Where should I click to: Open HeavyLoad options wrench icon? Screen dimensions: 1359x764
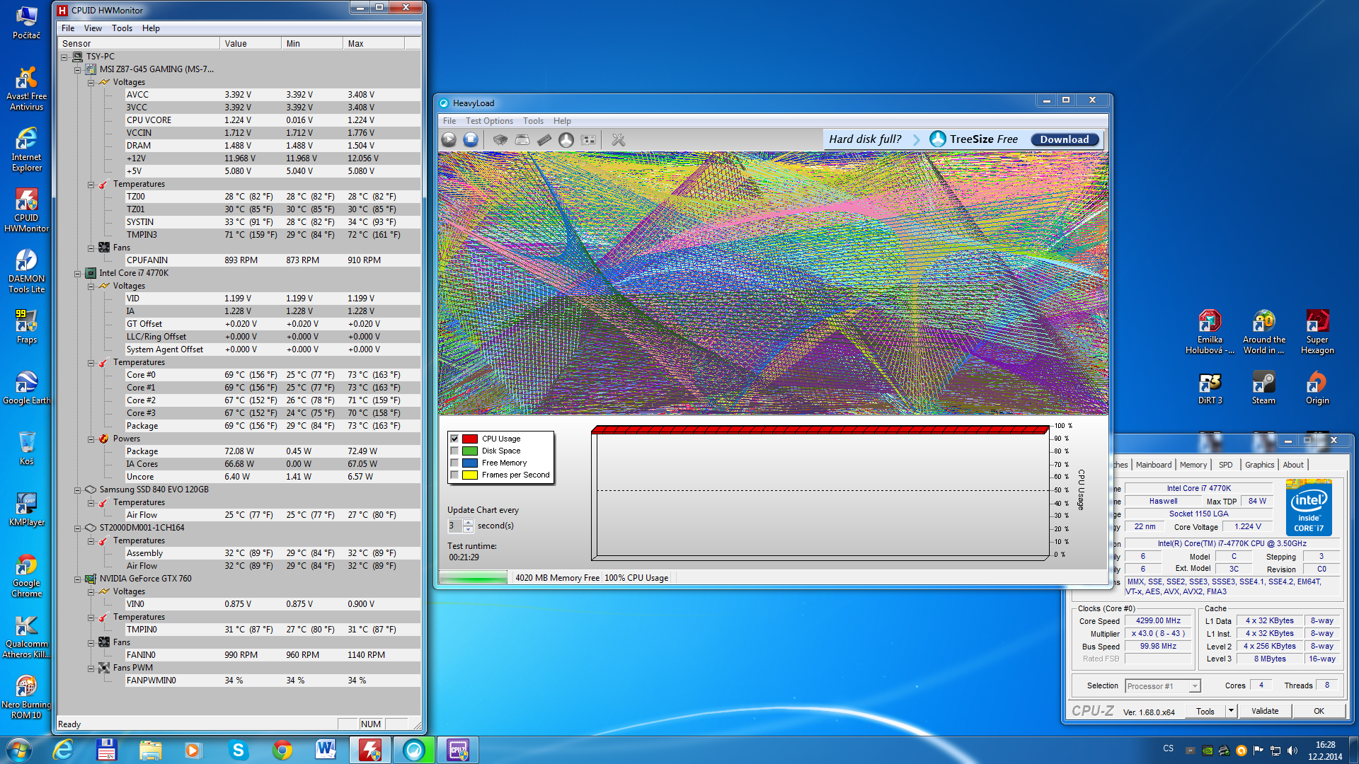[619, 139]
